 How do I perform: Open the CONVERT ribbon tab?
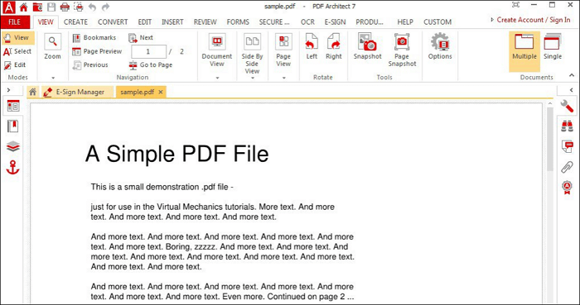113,22
